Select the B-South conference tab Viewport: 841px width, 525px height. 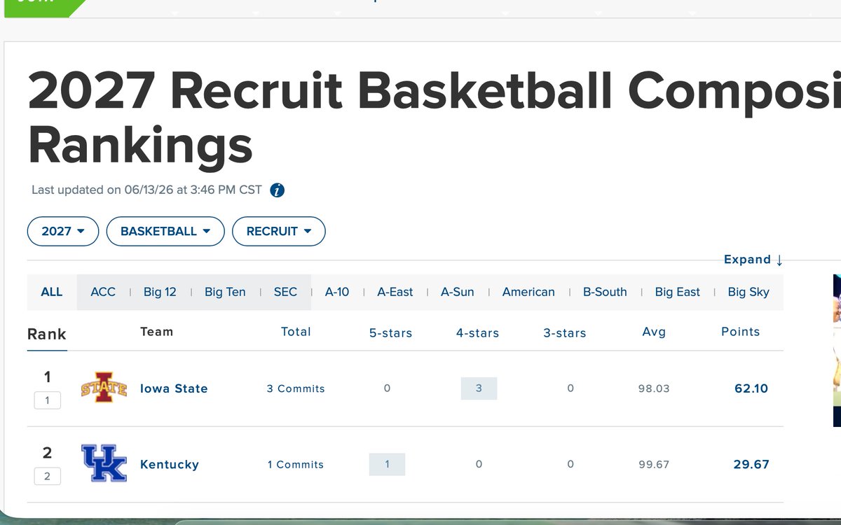[x=605, y=292]
